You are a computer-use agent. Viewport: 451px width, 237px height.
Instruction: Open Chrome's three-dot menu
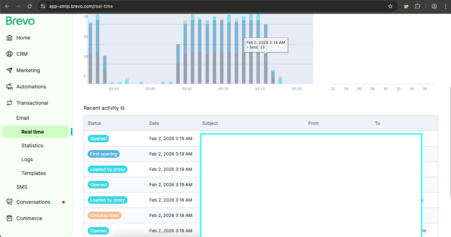[446, 6]
